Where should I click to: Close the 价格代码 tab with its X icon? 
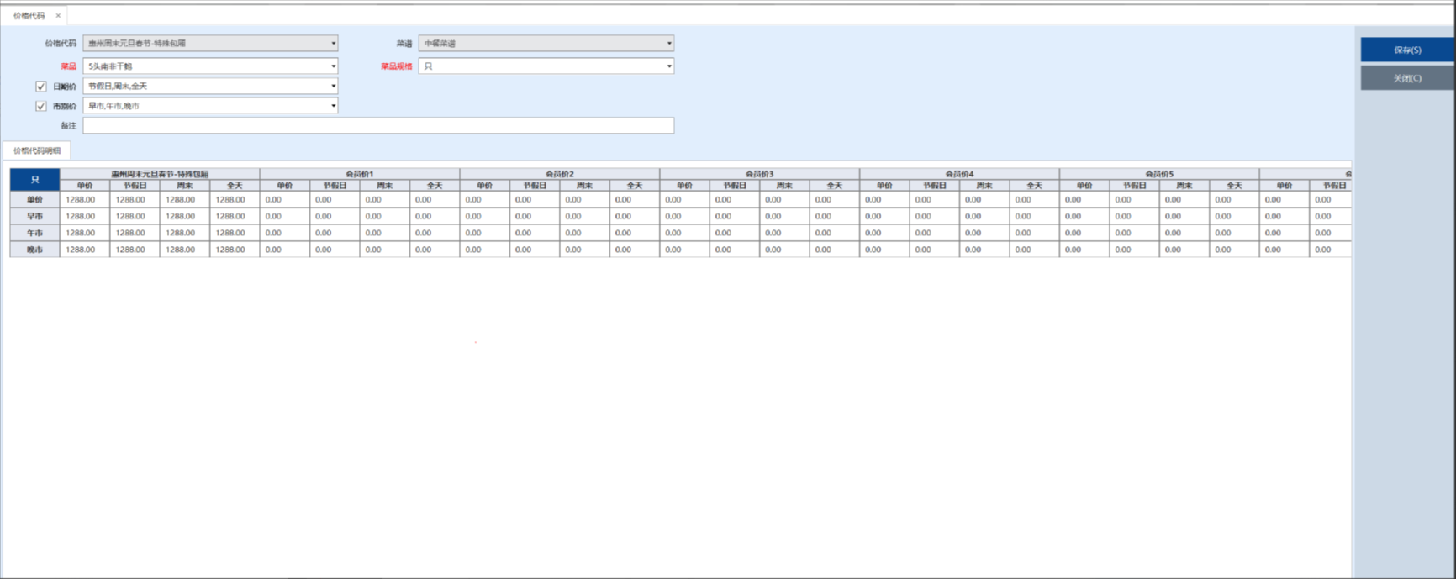58,16
